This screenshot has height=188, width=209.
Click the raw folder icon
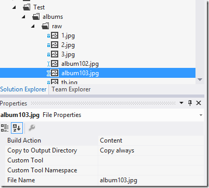(45, 26)
